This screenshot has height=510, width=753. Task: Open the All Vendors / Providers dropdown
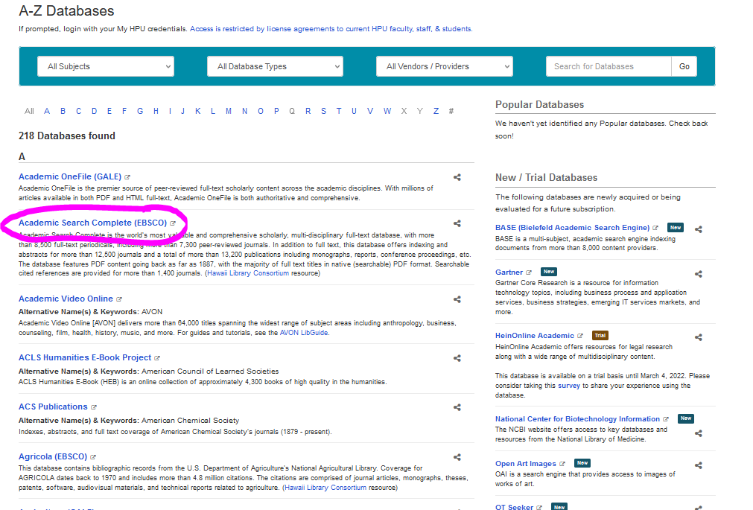click(445, 66)
